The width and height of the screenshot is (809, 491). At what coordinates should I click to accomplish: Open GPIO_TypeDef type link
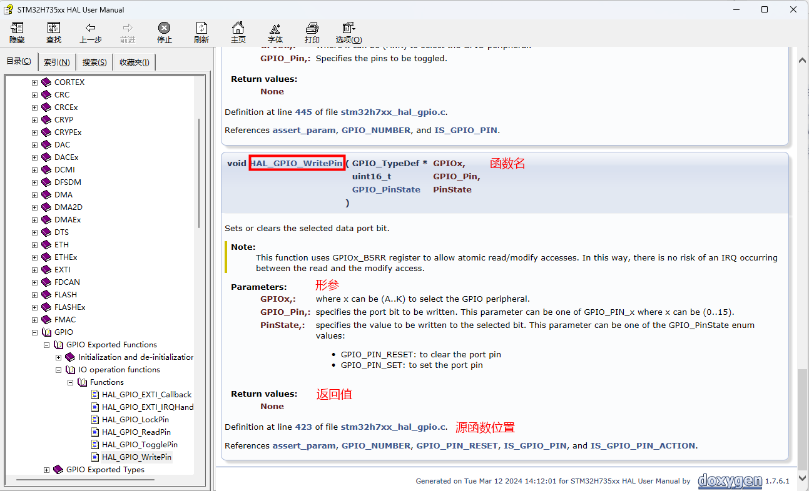(x=385, y=163)
